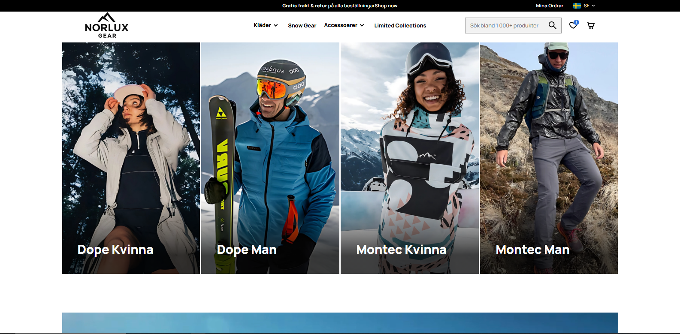Screen dimensions: 680x334
Task: Open the wishlist heart icon
Action: point(573,25)
